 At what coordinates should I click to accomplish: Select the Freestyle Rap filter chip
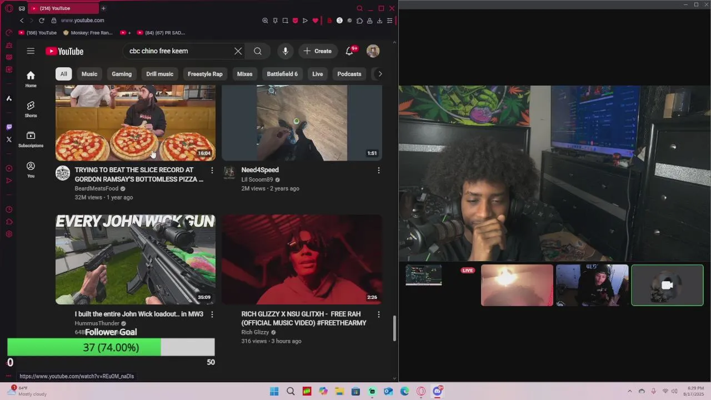coord(205,74)
